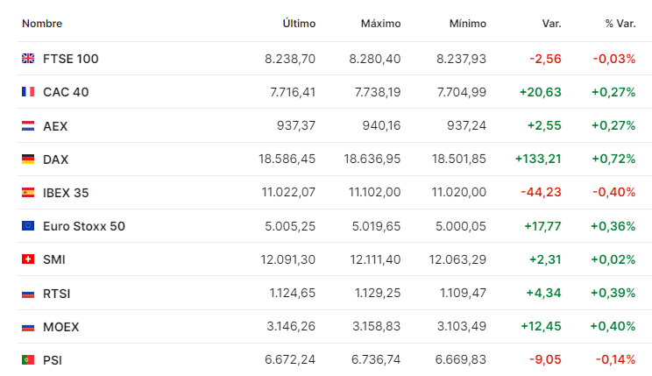Viewport: 652px width, 376px height.
Task: Click the Portuguese flag icon beside PSI
Action: (28, 359)
